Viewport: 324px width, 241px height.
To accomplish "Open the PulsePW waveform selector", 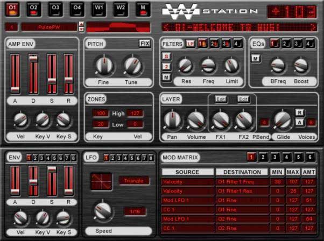I will 49,27.
